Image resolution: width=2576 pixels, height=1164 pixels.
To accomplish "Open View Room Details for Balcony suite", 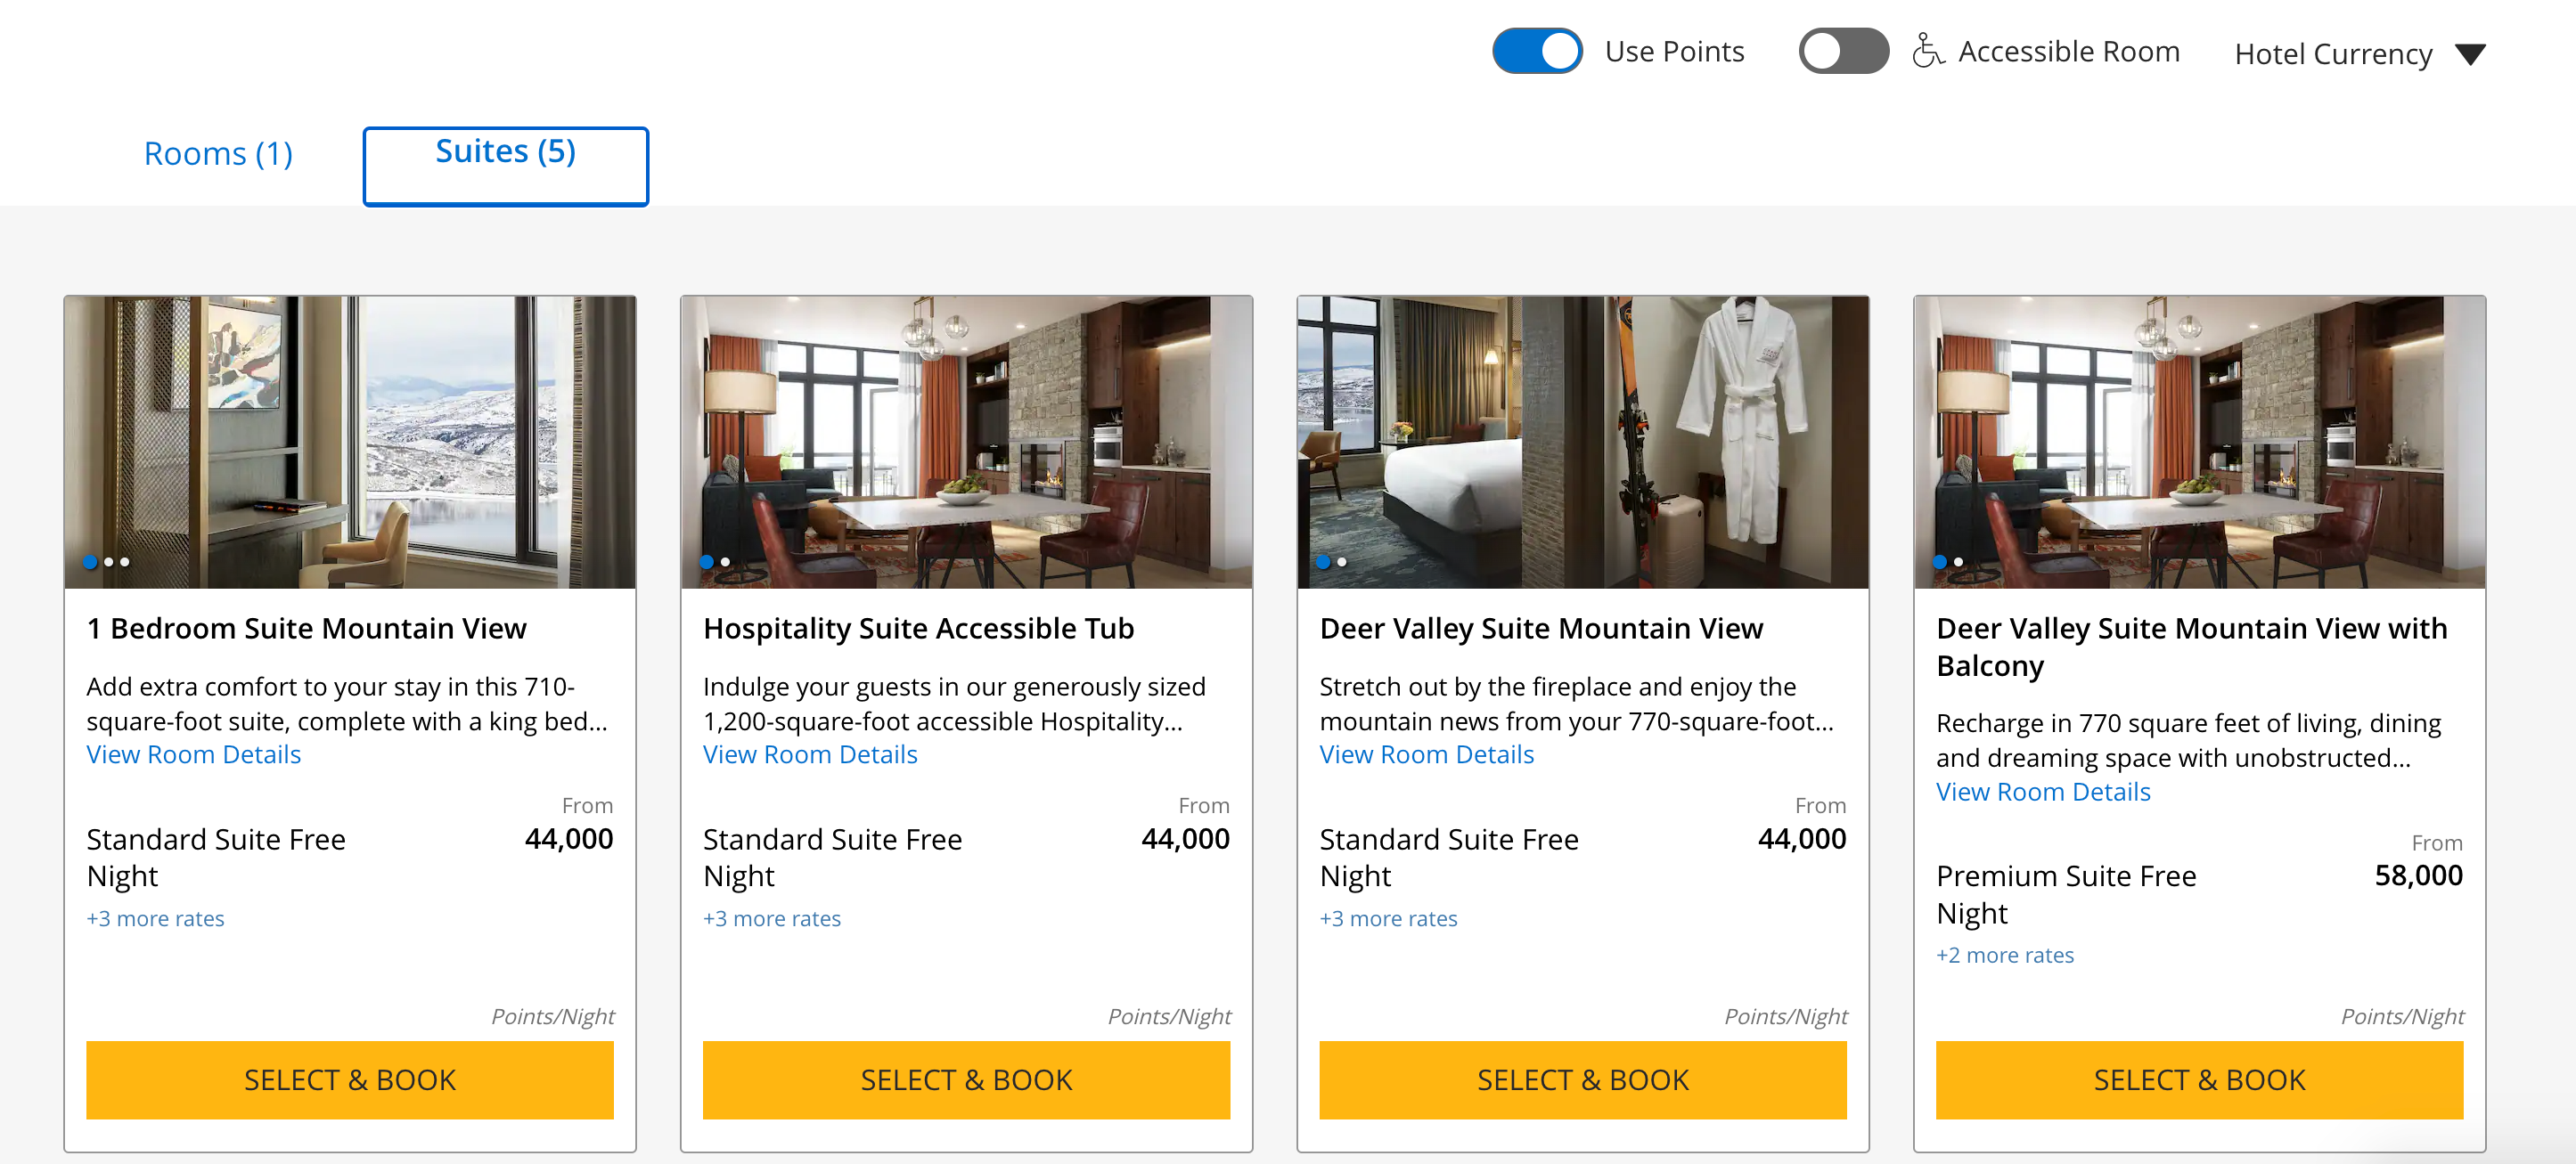I will pyautogui.click(x=2042, y=792).
